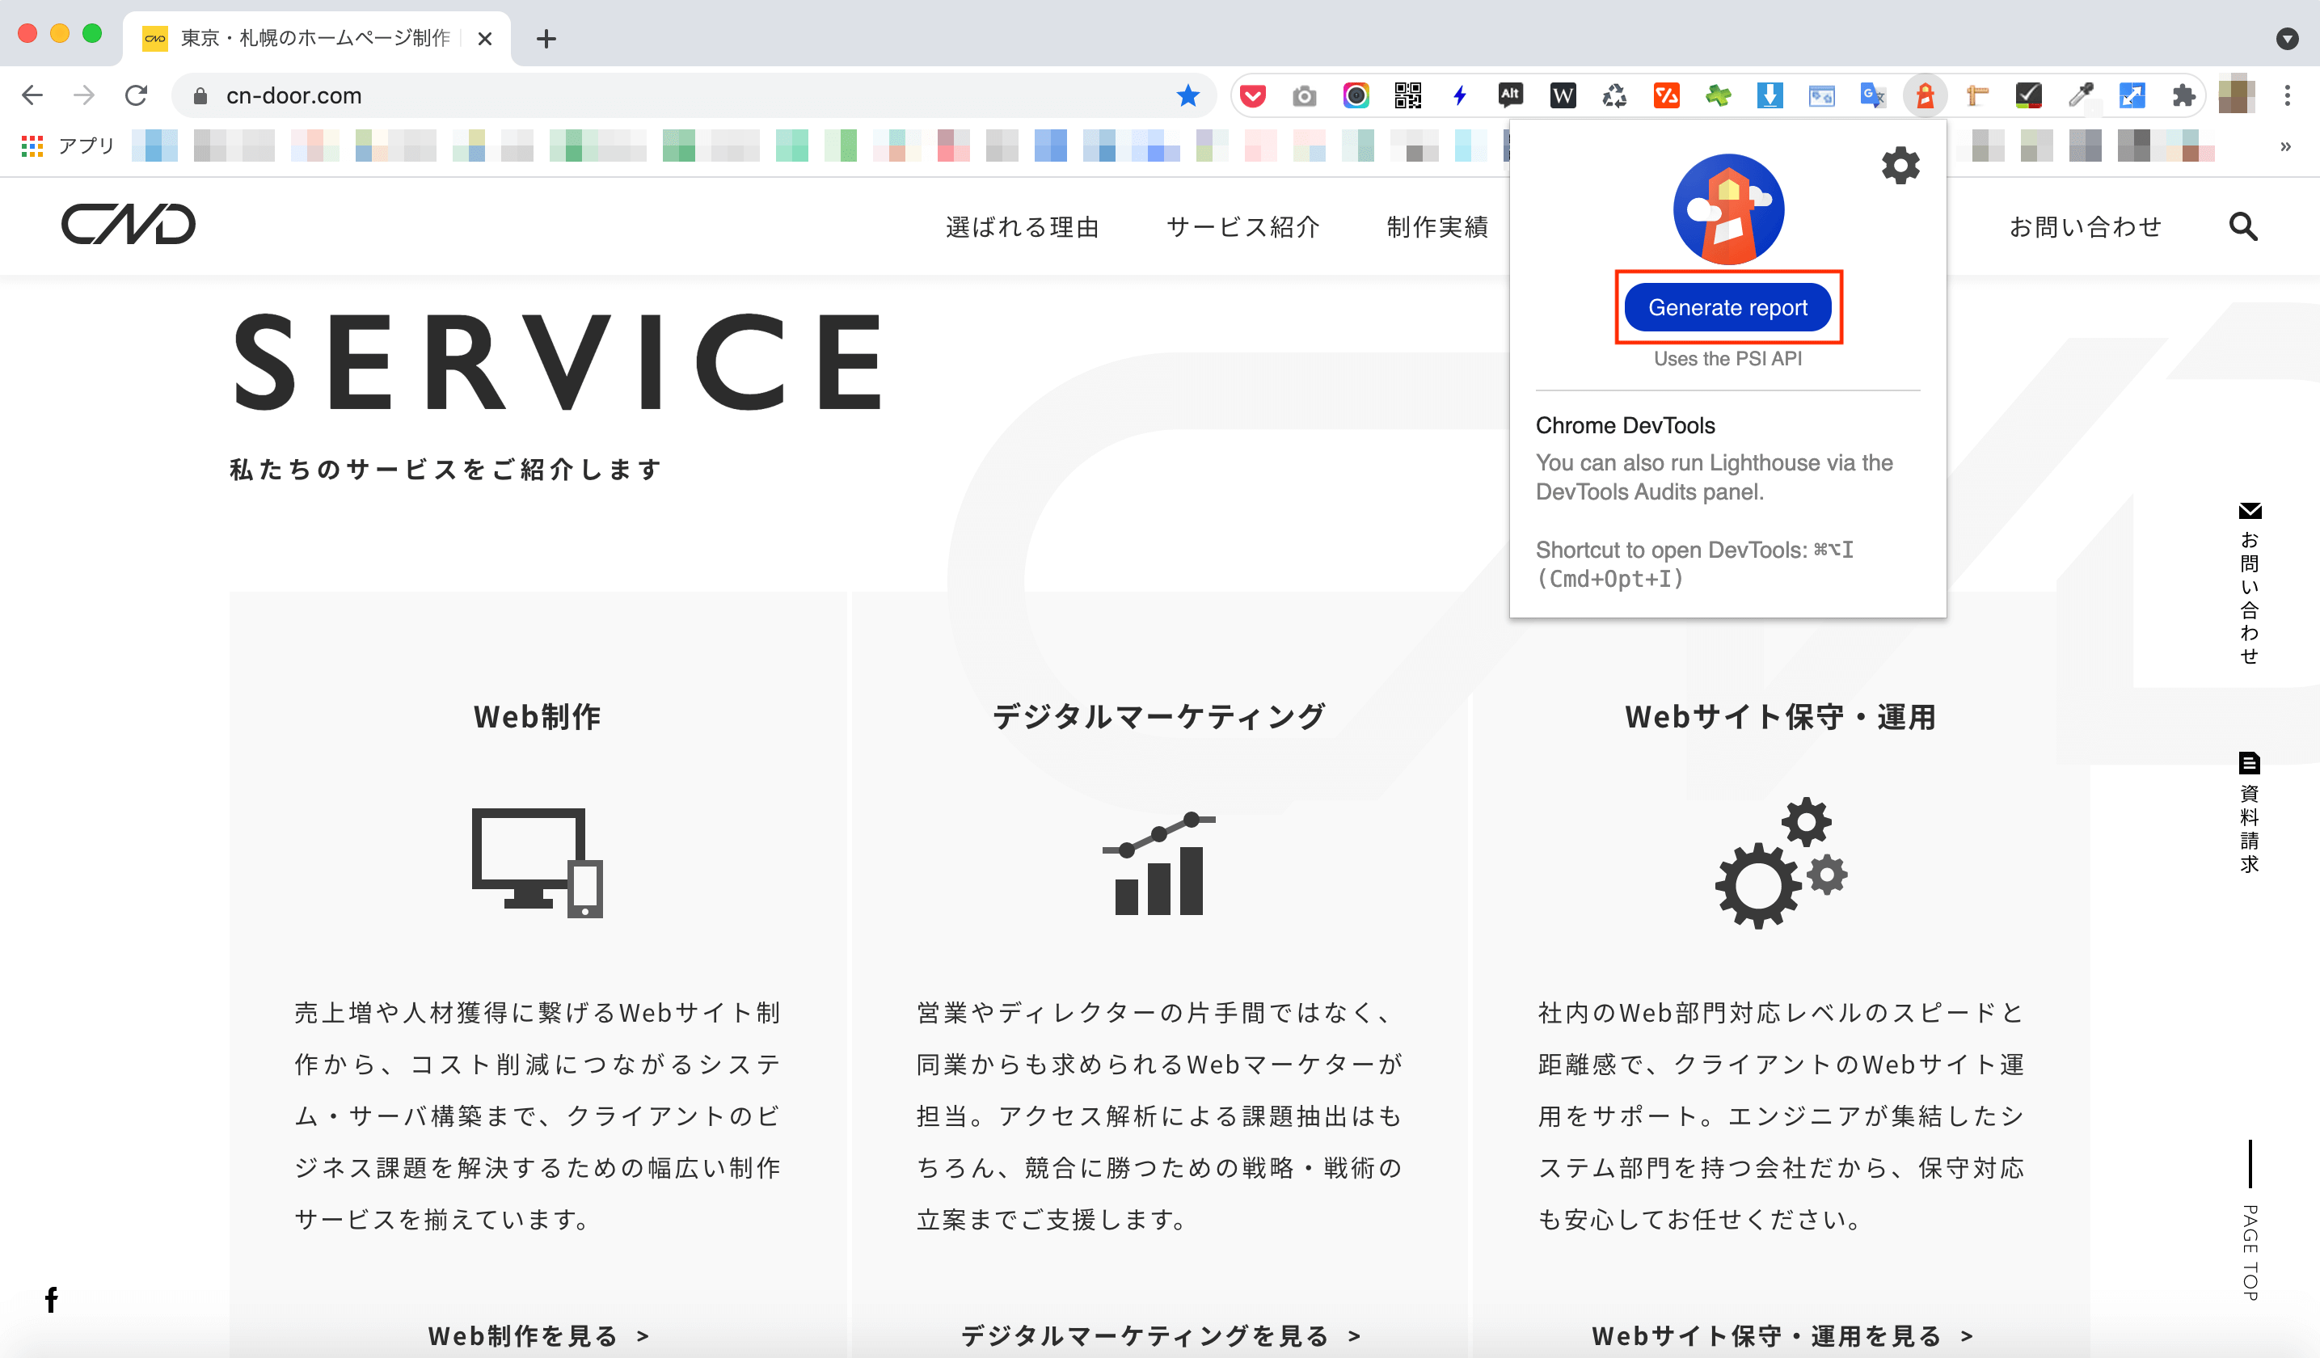Screen dimensions: 2320x1358
Task: Jump to PAGE TOP
Action: [x=2249, y=1221]
